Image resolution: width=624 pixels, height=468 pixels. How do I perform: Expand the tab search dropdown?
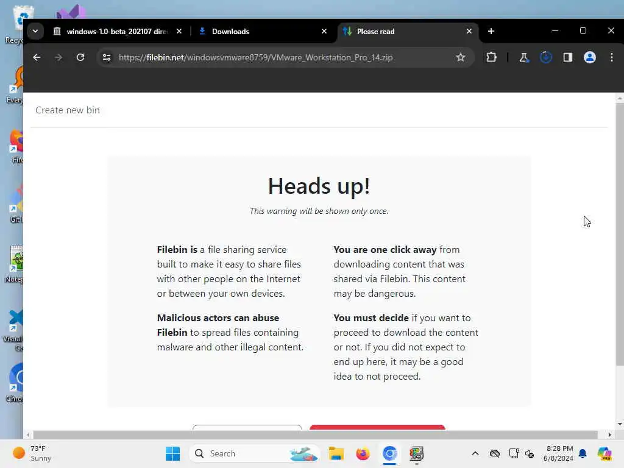coord(35,31)
